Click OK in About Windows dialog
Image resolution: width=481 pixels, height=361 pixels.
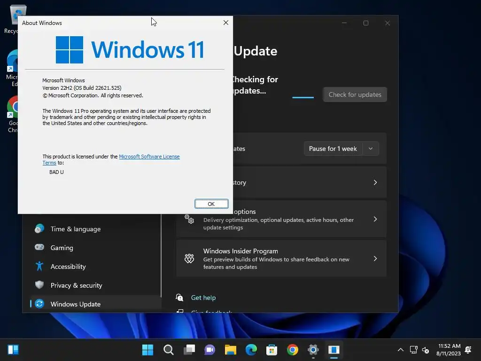[x=211, y=204]
